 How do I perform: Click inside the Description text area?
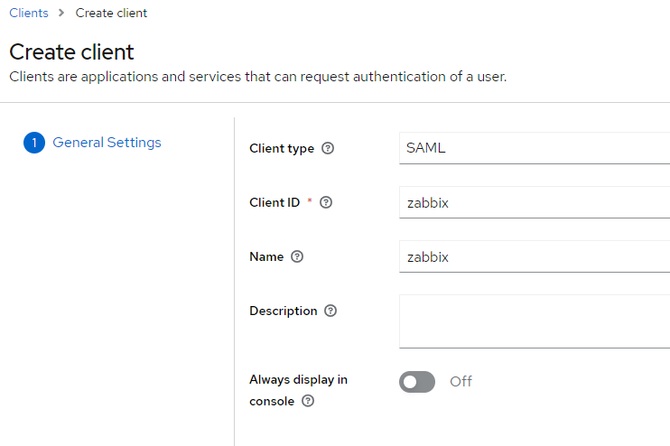(x=533, y=321)
